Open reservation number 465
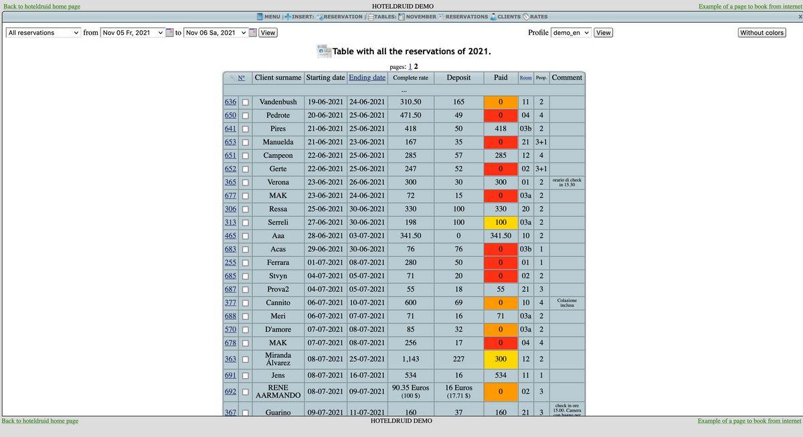803x437 pixels. point(230,236)
